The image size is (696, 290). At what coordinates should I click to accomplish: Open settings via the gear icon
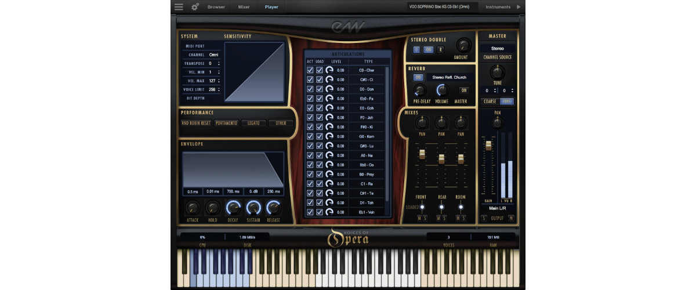coord(195,7)
